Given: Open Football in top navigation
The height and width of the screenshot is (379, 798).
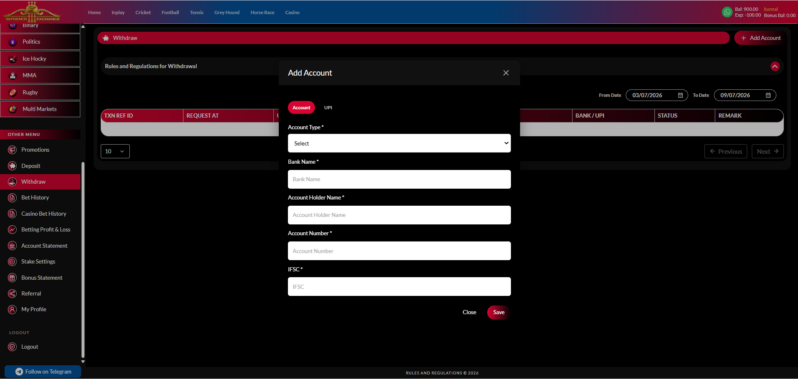Looking at the screenshot, I should click(171, 12).
